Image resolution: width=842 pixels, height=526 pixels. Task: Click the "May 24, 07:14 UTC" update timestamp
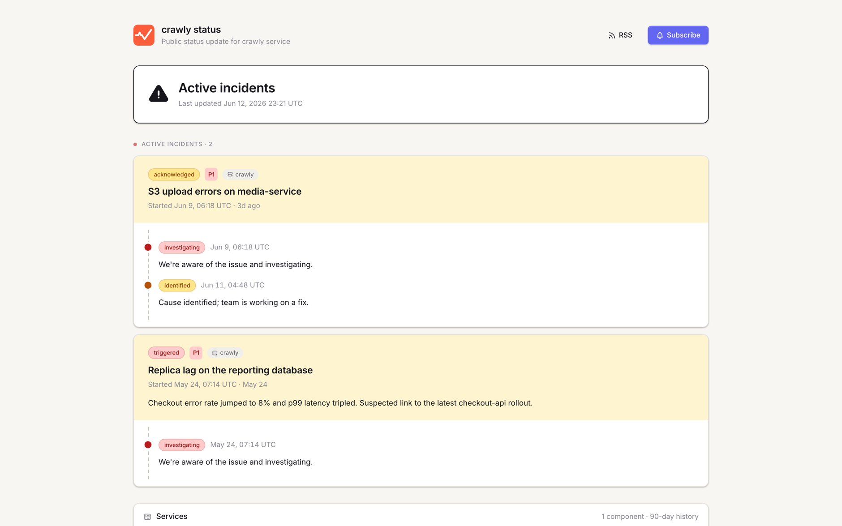coord(243,445)
